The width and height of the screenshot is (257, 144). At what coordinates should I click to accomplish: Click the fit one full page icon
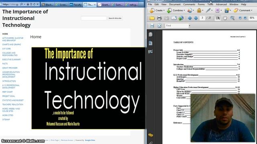159,26
